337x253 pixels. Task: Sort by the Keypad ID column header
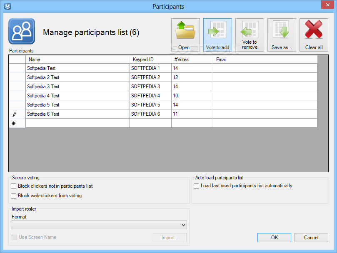coord(150,60)
